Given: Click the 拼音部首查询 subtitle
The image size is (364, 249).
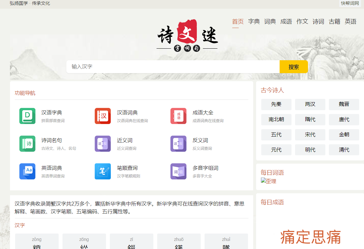Looking at the screenshot, I should (53, 121).
